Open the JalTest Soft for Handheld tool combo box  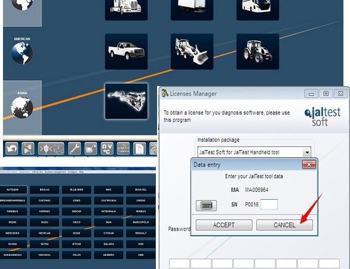pos(254,152)
